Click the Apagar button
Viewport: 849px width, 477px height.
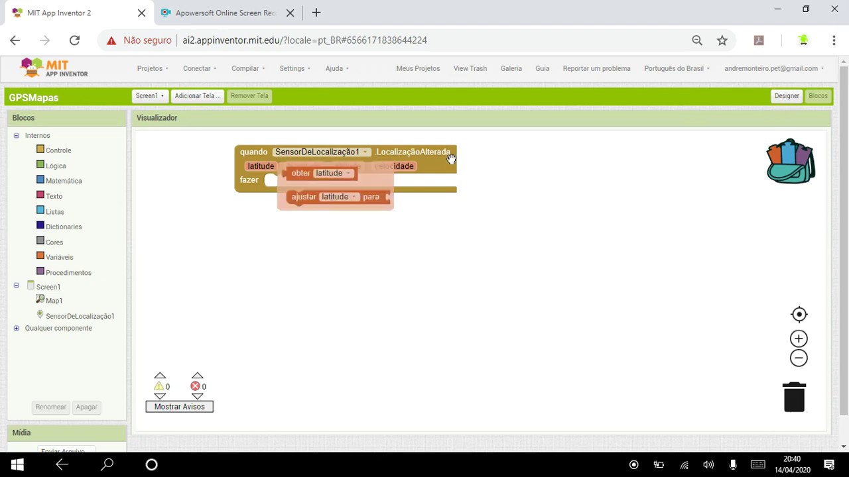pyautogui.click(x=86, y=407)
